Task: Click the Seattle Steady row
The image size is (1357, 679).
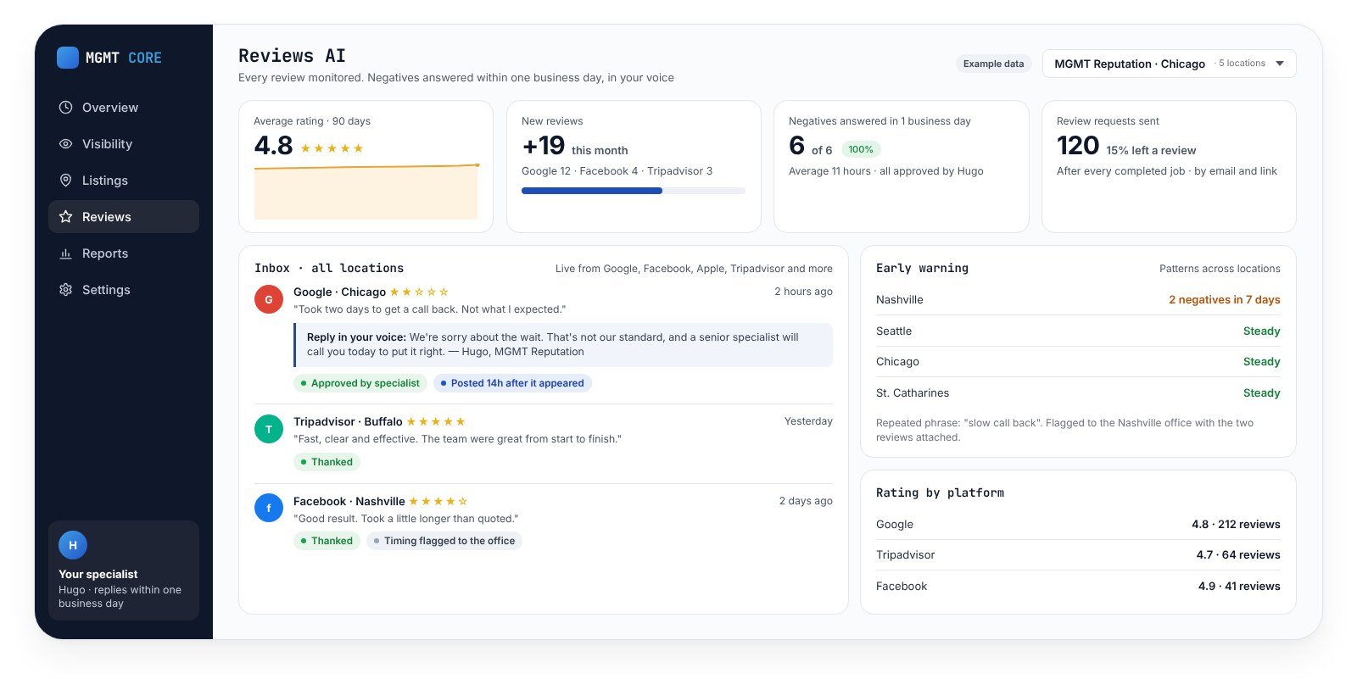Action: click(1078, 331)
